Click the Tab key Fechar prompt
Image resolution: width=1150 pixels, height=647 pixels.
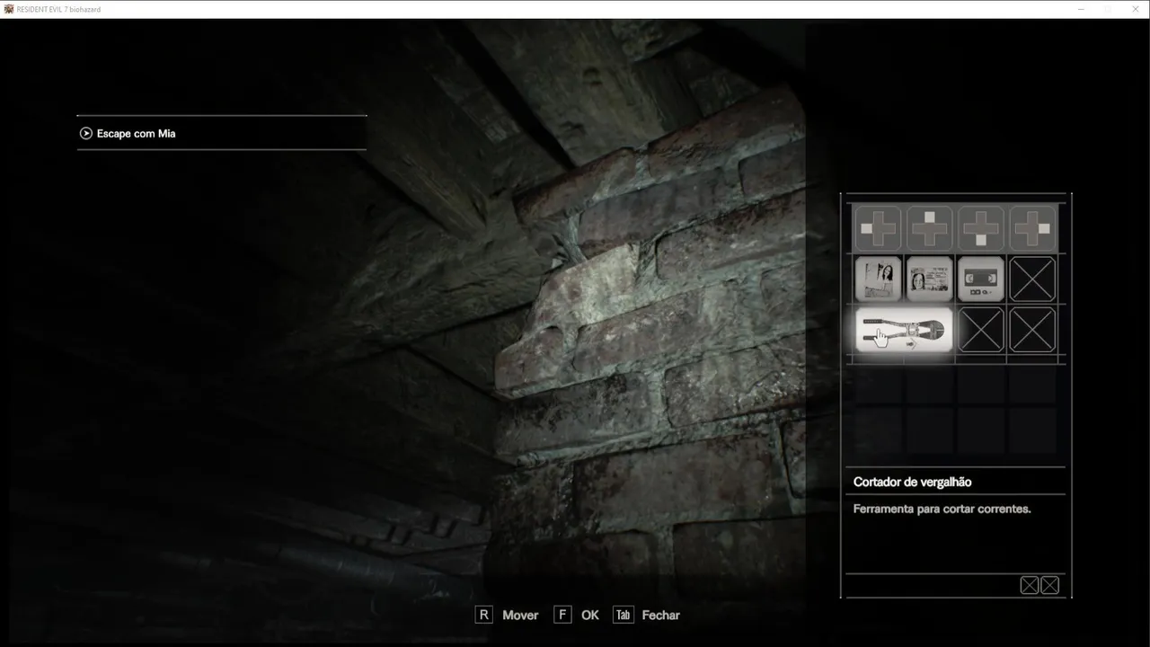pyautogui.click(x=646, y=615)
